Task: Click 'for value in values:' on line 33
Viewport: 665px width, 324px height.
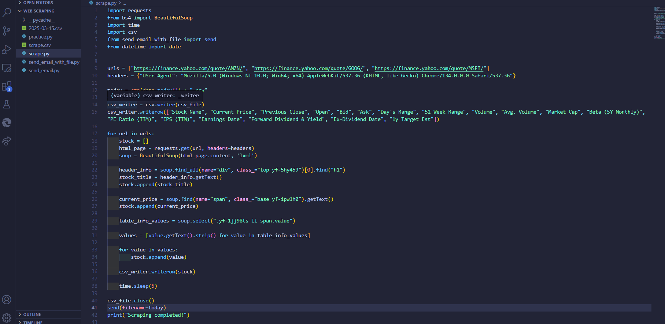Action: coord(148,250)
